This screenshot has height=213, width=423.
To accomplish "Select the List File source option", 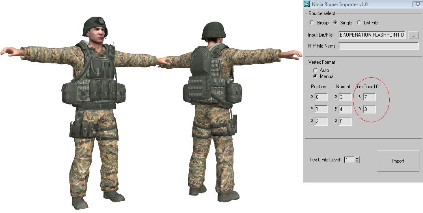I will pos(359,23).
